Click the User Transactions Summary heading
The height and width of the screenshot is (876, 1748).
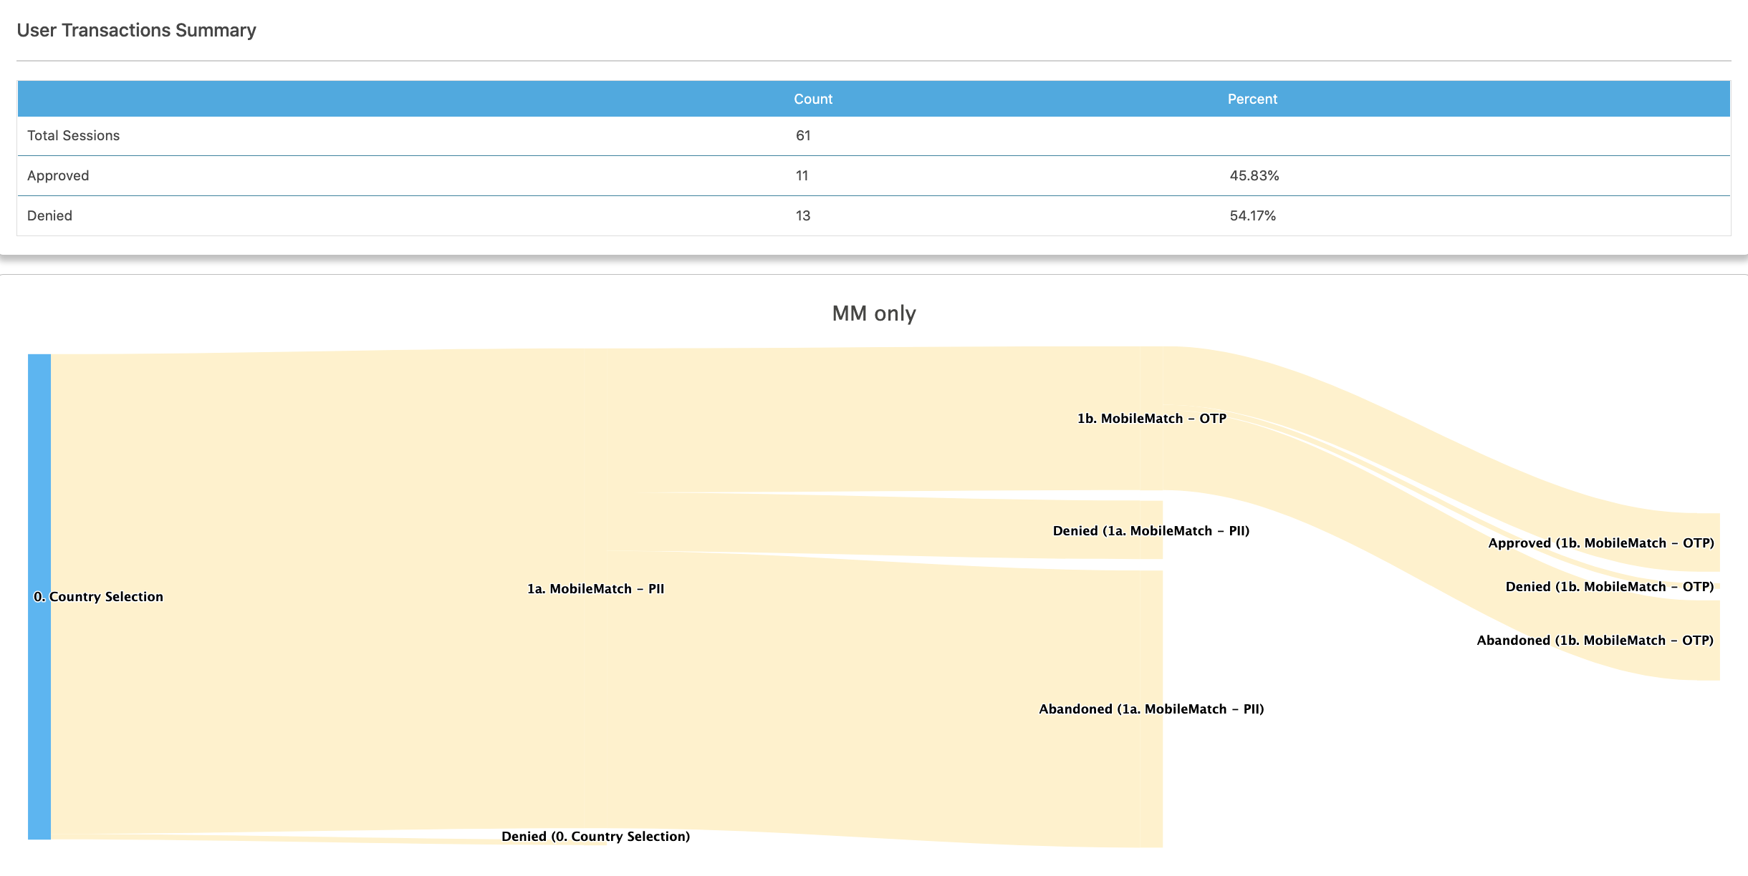click(x=136, y=30)
